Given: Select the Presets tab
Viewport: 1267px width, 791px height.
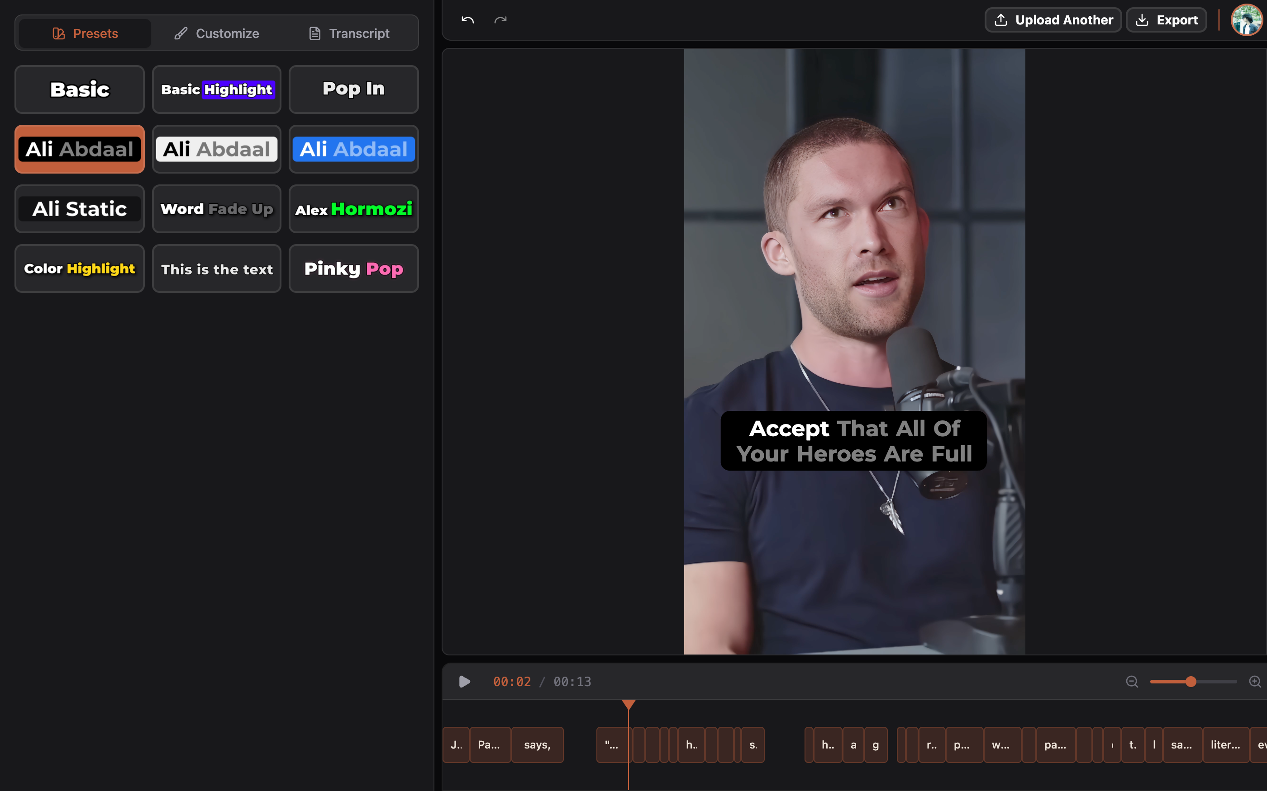Looking at the screenshot, I should pos(85,33).
